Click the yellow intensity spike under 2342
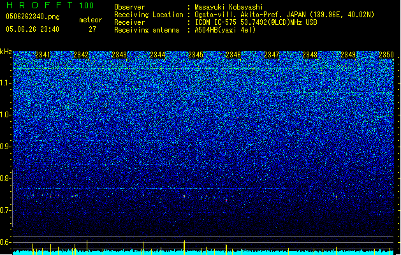 87,247
